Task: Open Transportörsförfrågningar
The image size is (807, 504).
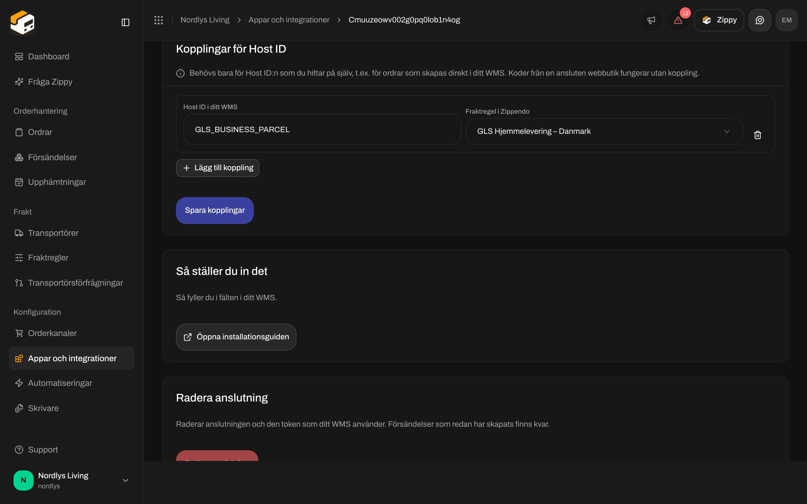Action: (x=72, y=283)
